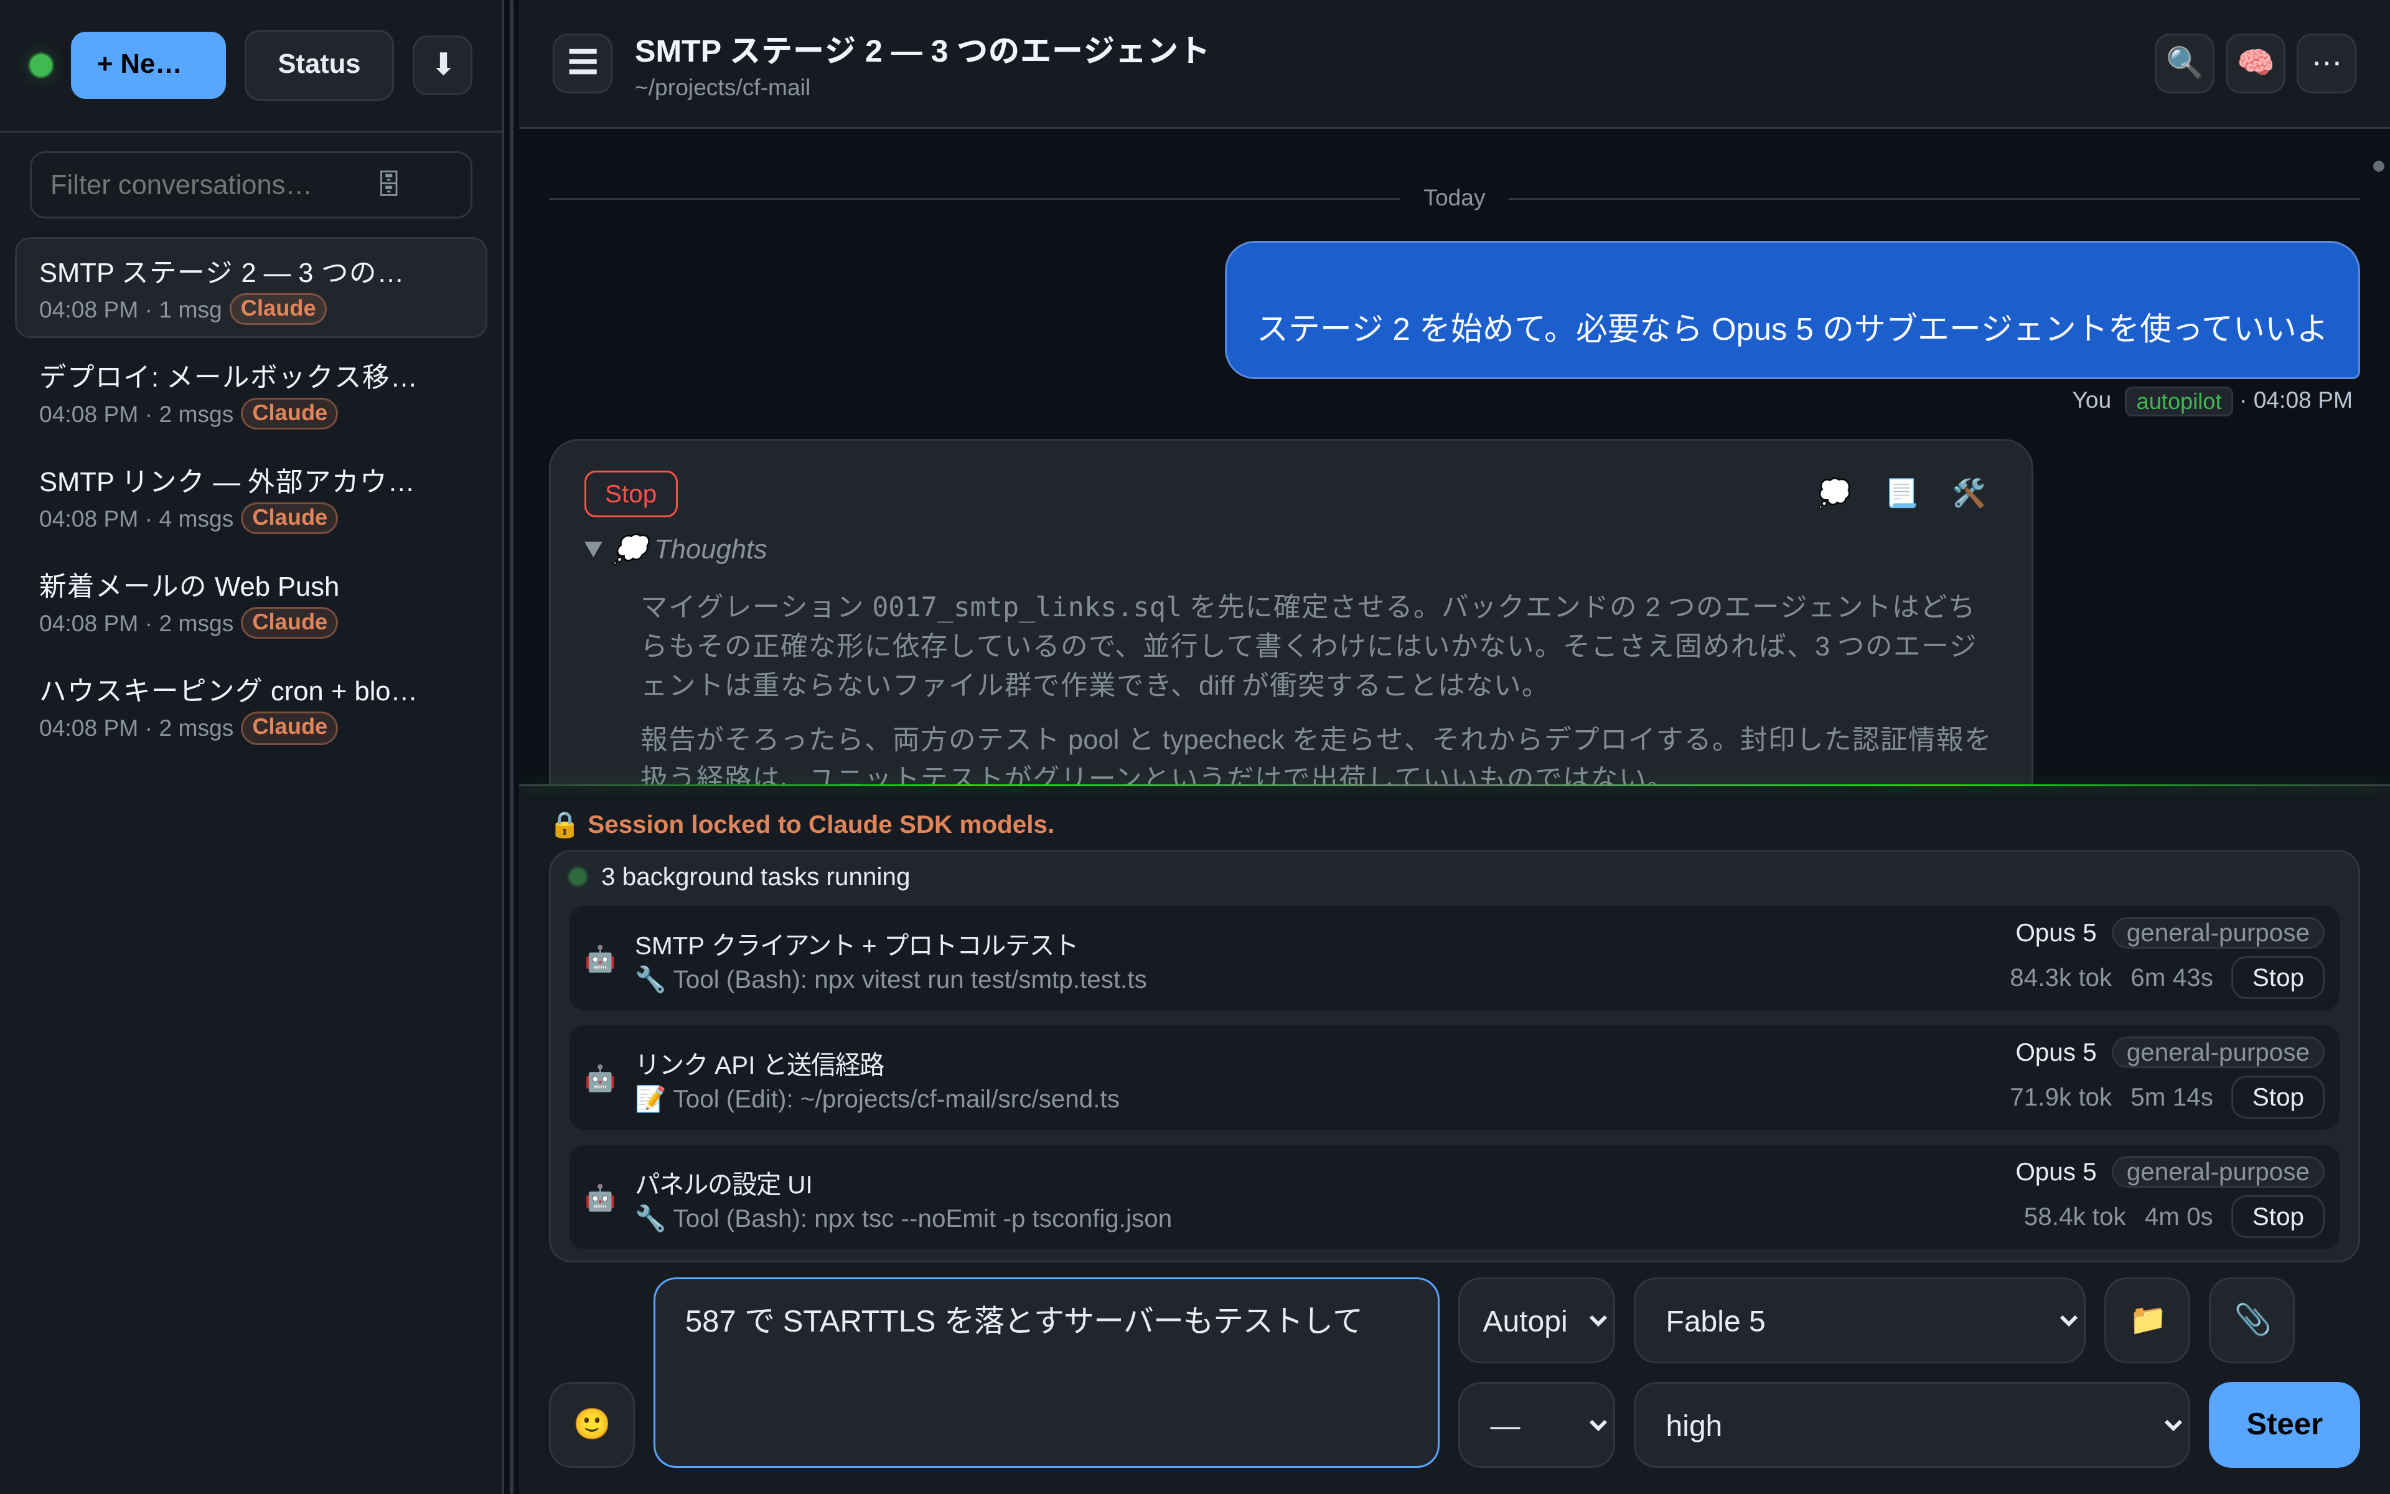Screen dimensions: 2390x1494
Task: Click the + New conversation button
Action: (148, 65)
